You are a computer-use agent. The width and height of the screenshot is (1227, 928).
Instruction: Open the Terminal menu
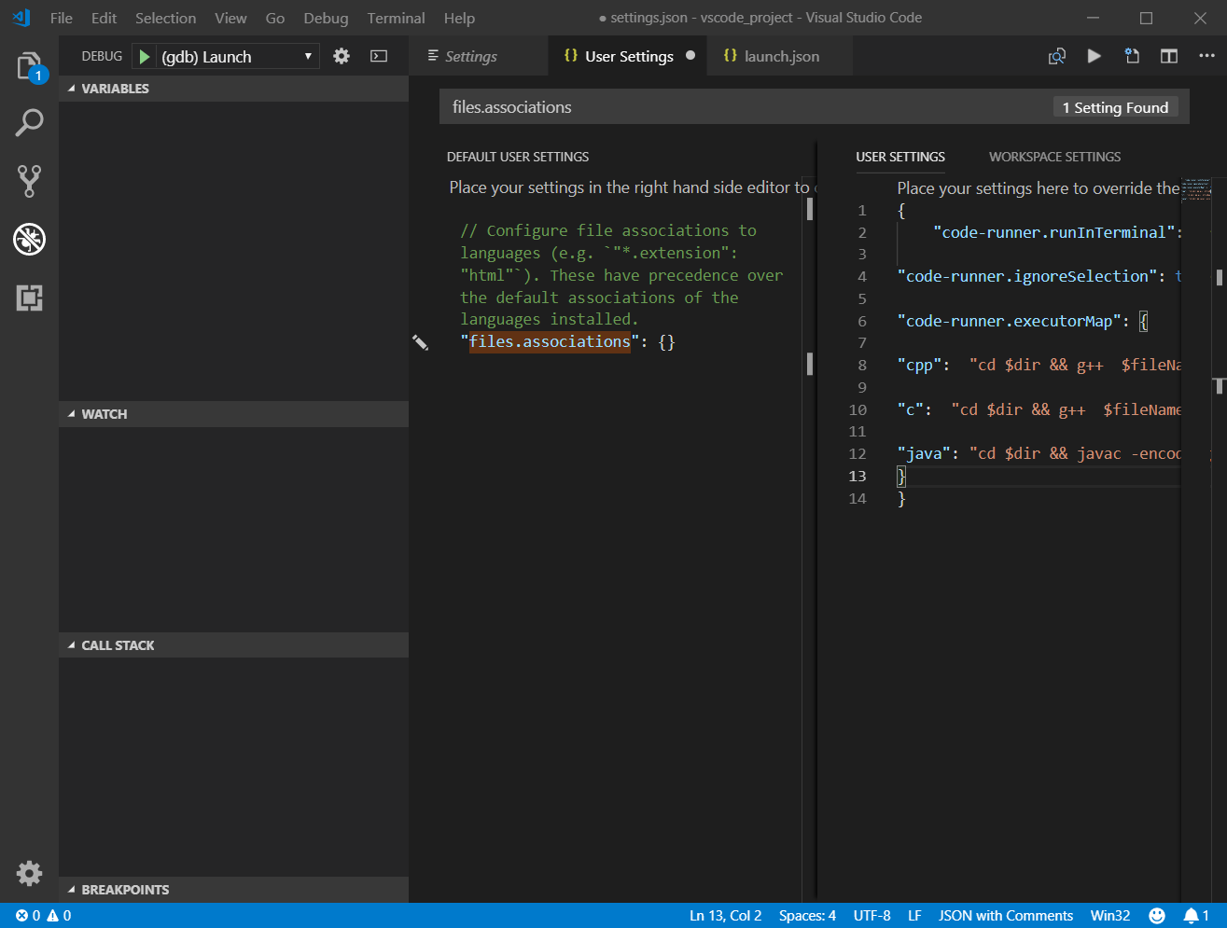click(396, 18)
